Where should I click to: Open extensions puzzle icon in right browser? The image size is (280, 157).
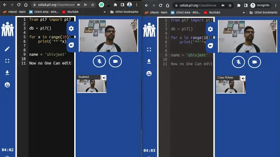(x=239, y=6)
